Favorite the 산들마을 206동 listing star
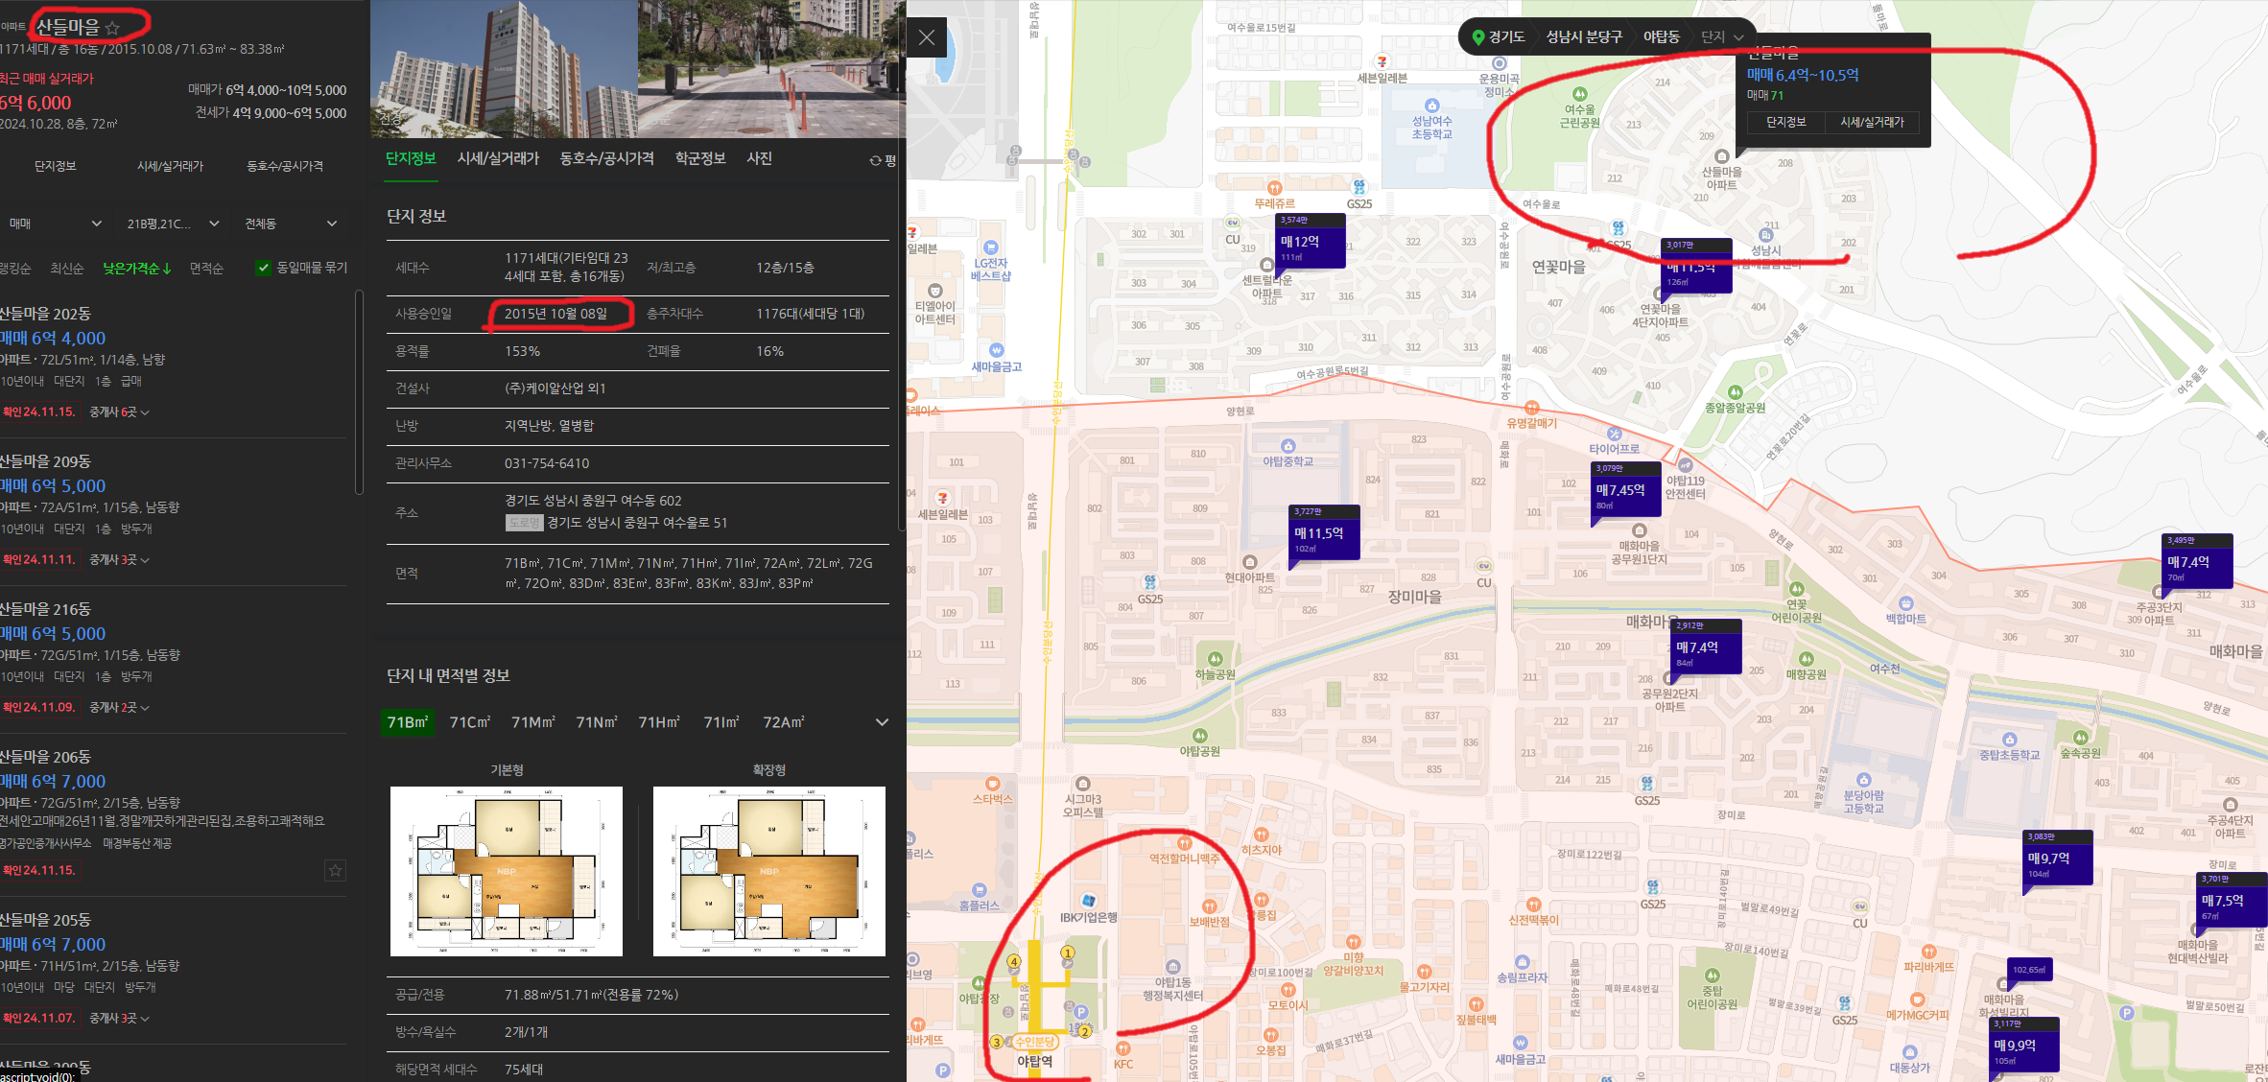 335,870
